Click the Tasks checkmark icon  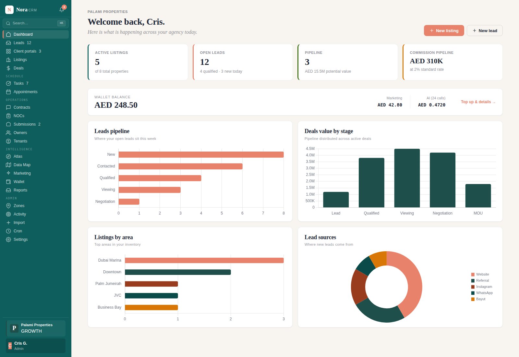pyautogui.click(x=8, y=83)
